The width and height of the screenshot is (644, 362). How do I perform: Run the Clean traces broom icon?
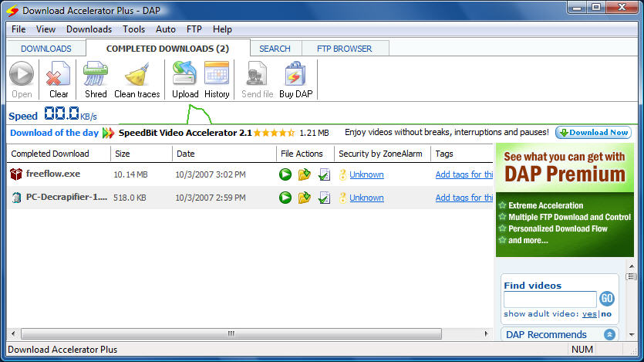point(137,74)
